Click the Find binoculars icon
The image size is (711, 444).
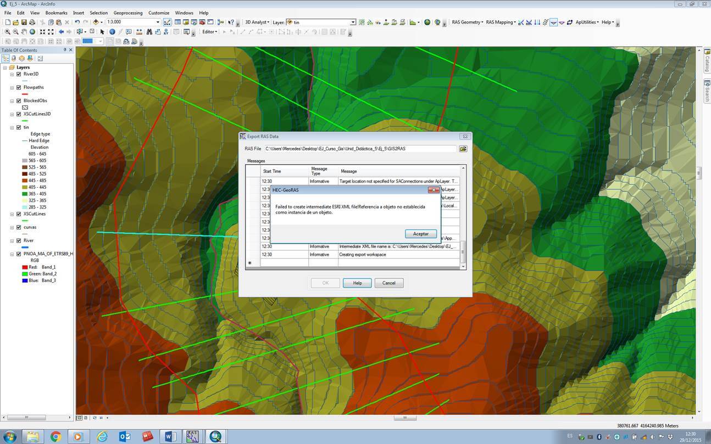tap(149, 32)
